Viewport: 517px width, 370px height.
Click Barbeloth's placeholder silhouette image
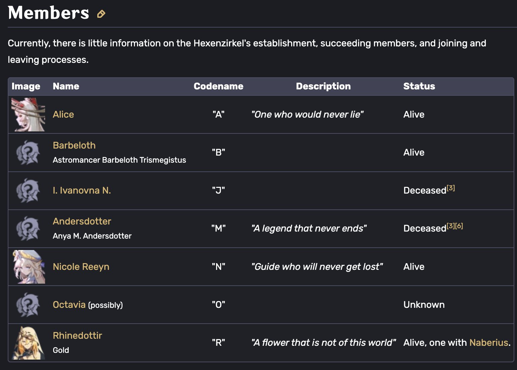coord(28,153)
